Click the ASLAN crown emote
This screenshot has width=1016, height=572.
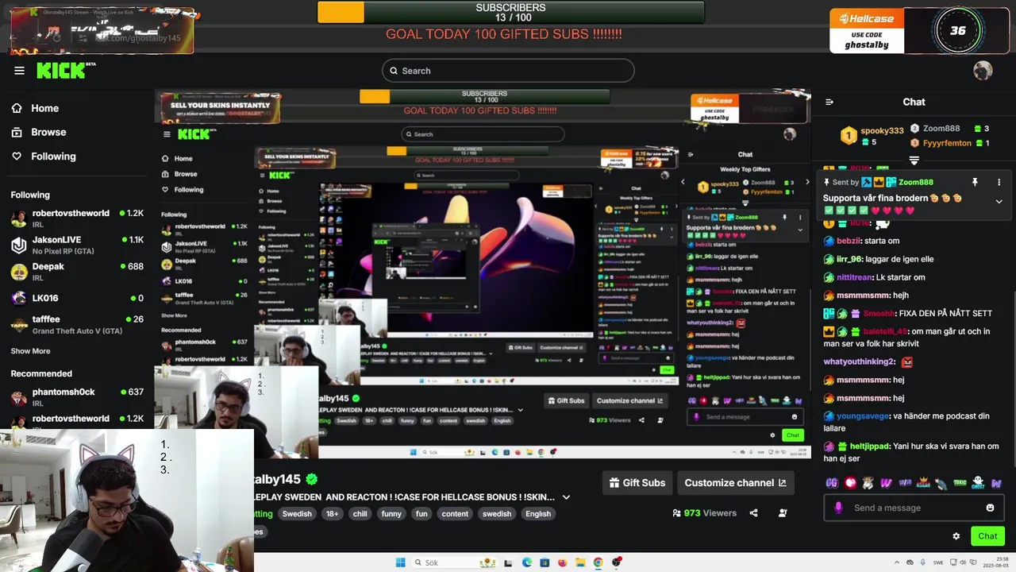(x=923, y=482)
